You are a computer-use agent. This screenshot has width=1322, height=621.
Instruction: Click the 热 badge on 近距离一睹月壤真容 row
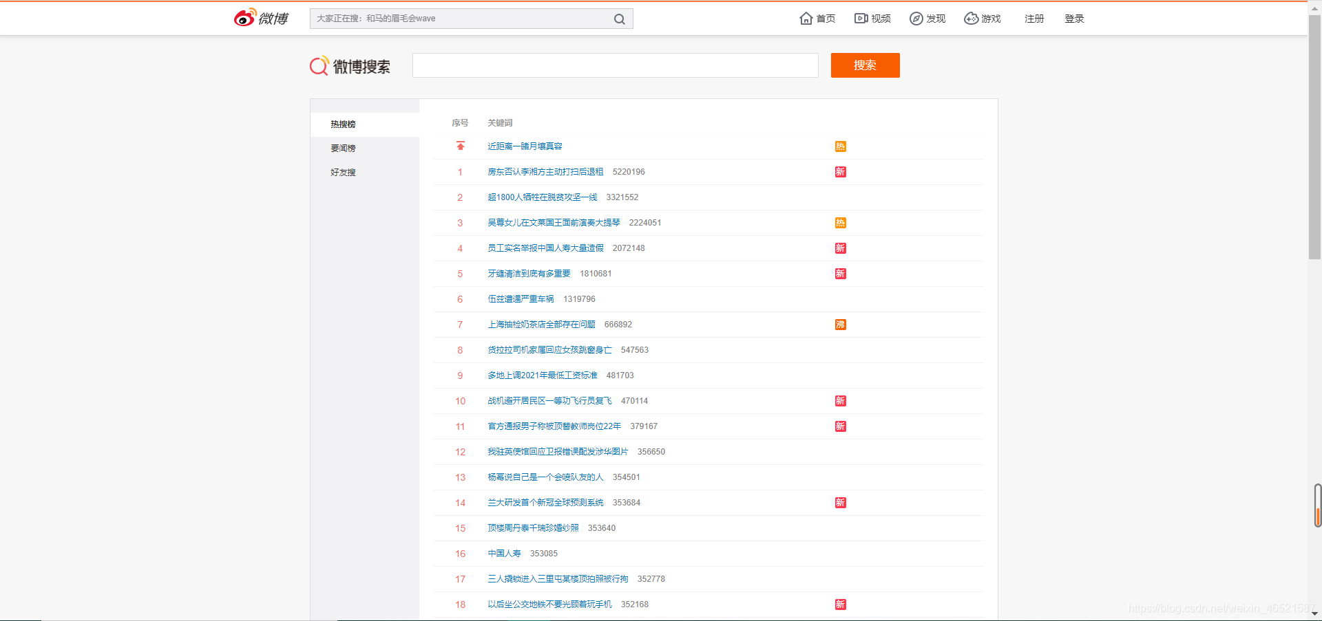point(841,146)
